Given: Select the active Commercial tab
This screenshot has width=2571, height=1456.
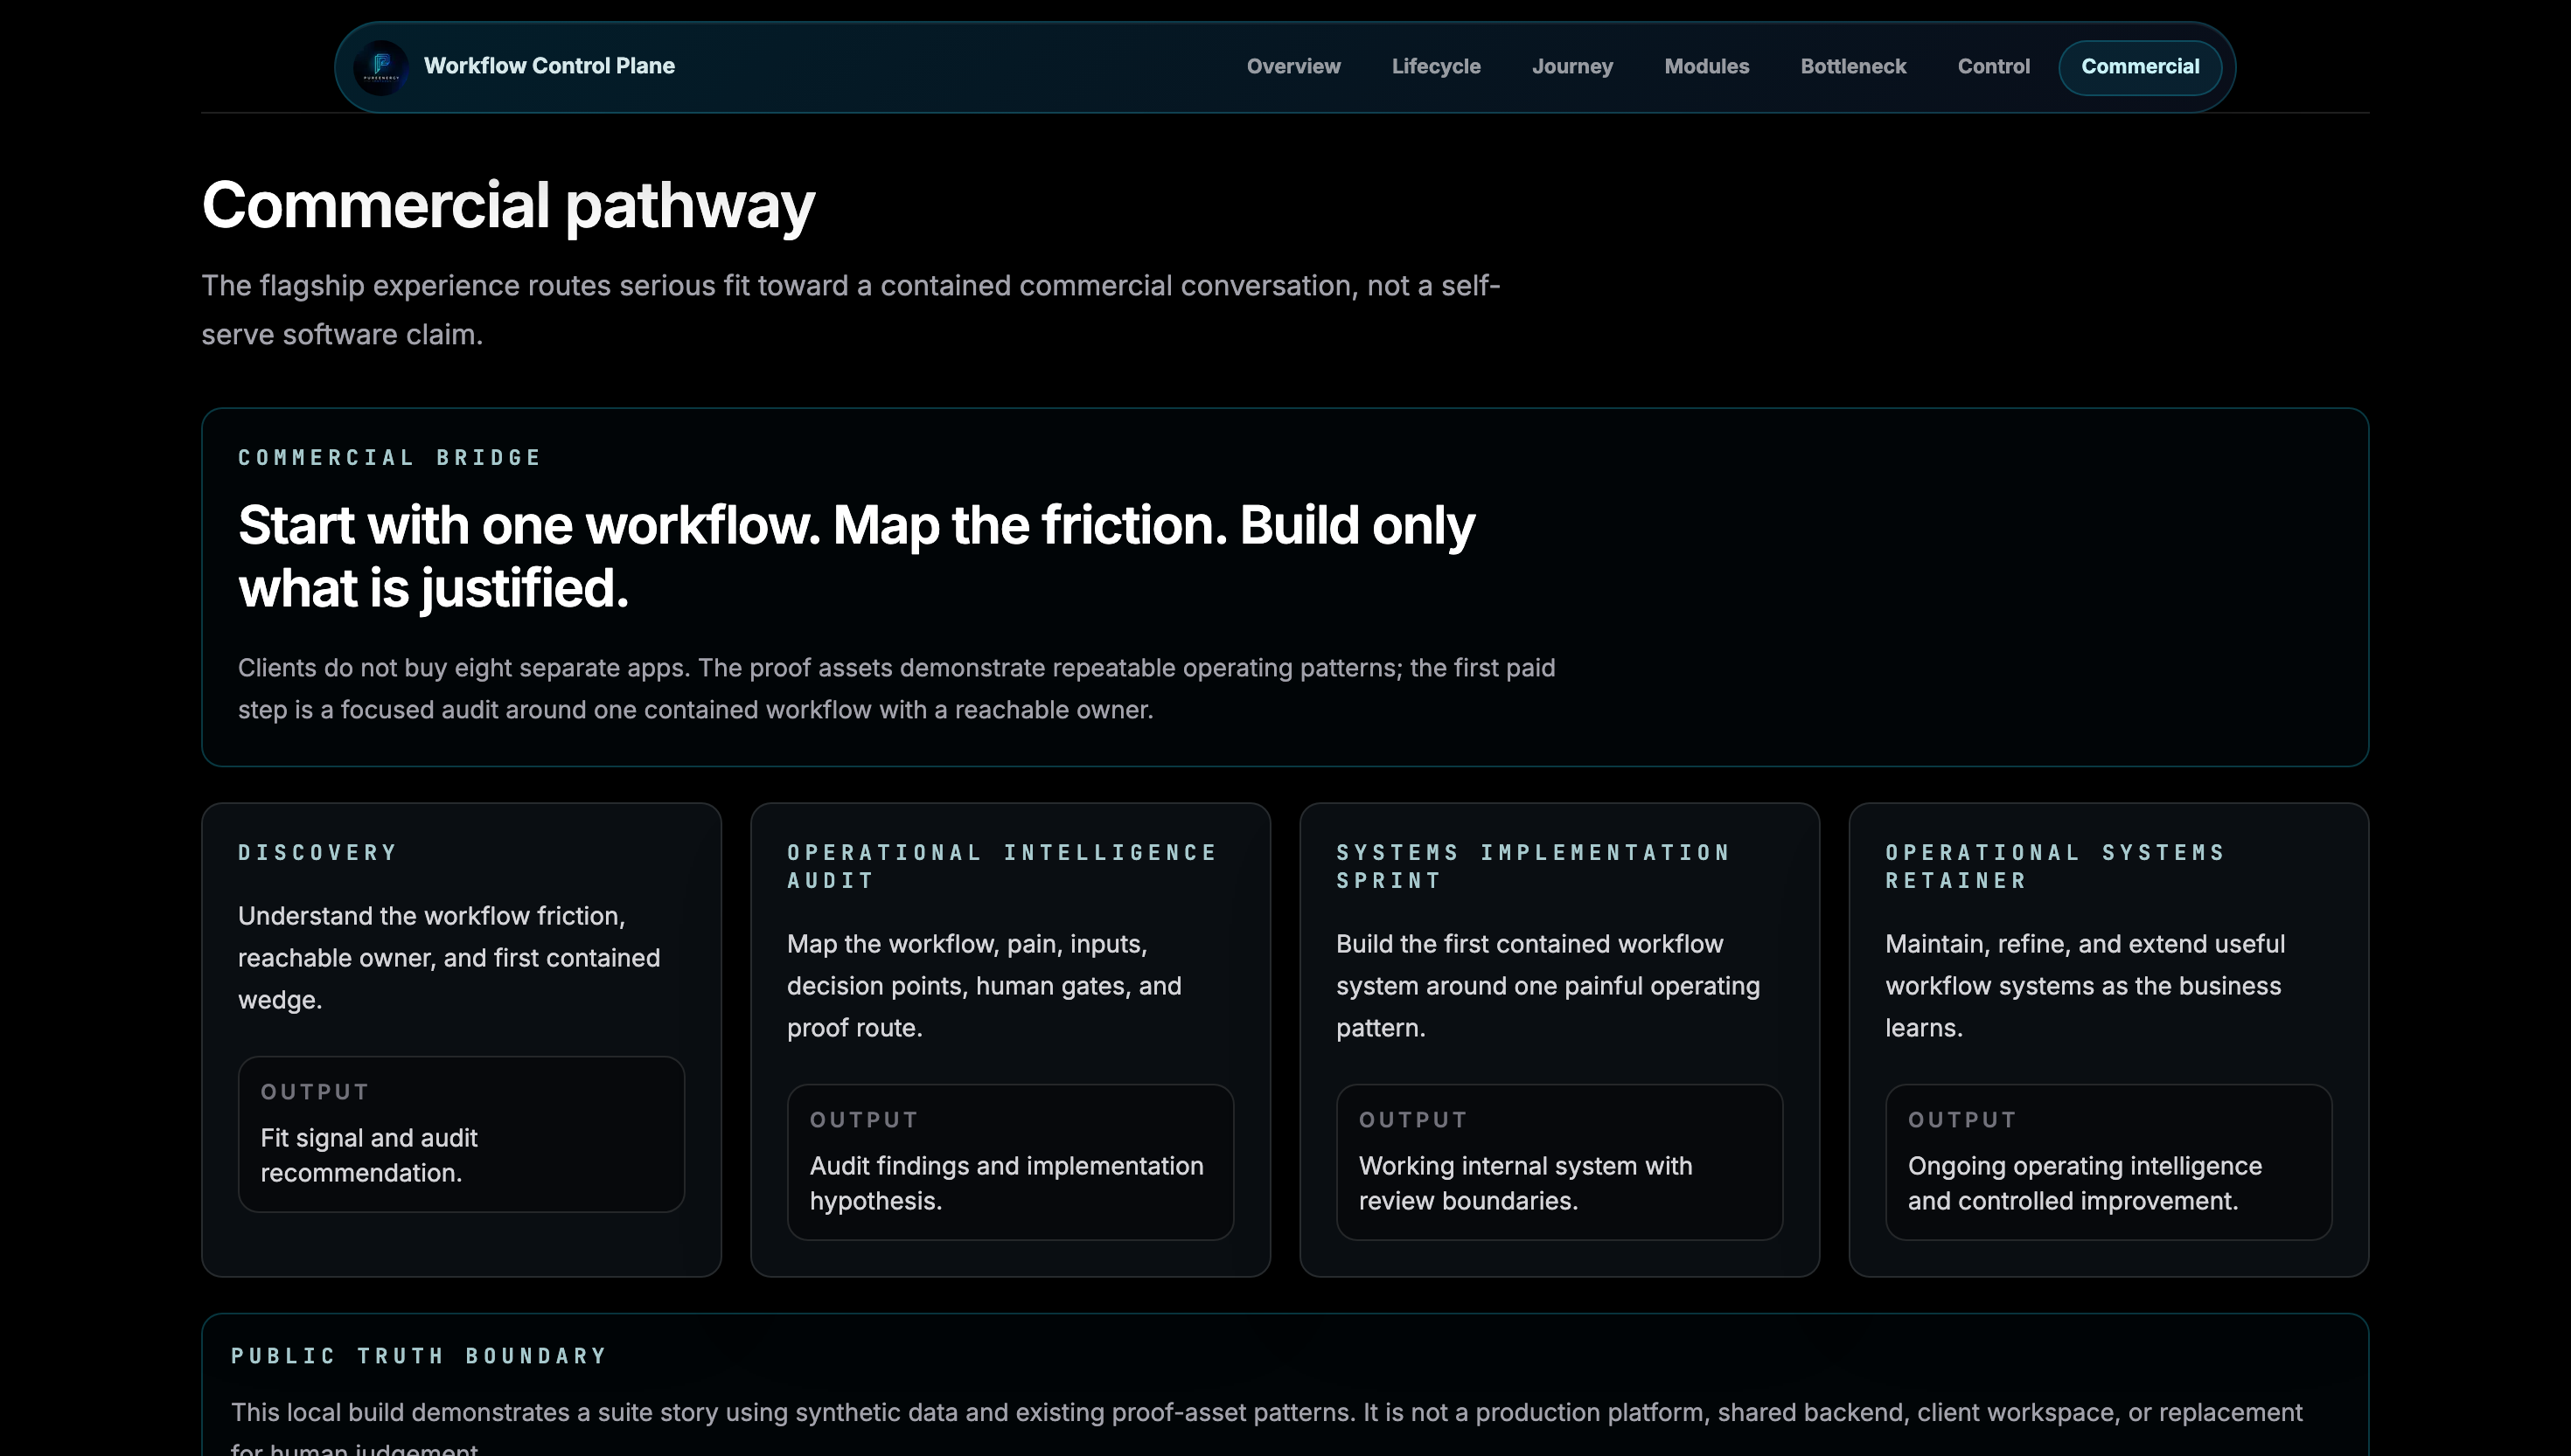Looking at the screenshot, I should 2140,67.
